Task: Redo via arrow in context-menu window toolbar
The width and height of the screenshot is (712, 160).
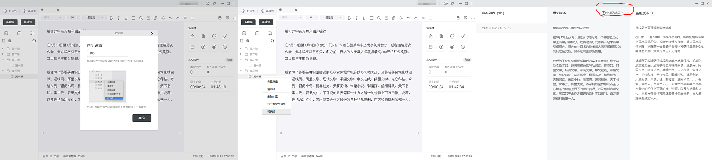Action: click(x=416, y=18)
